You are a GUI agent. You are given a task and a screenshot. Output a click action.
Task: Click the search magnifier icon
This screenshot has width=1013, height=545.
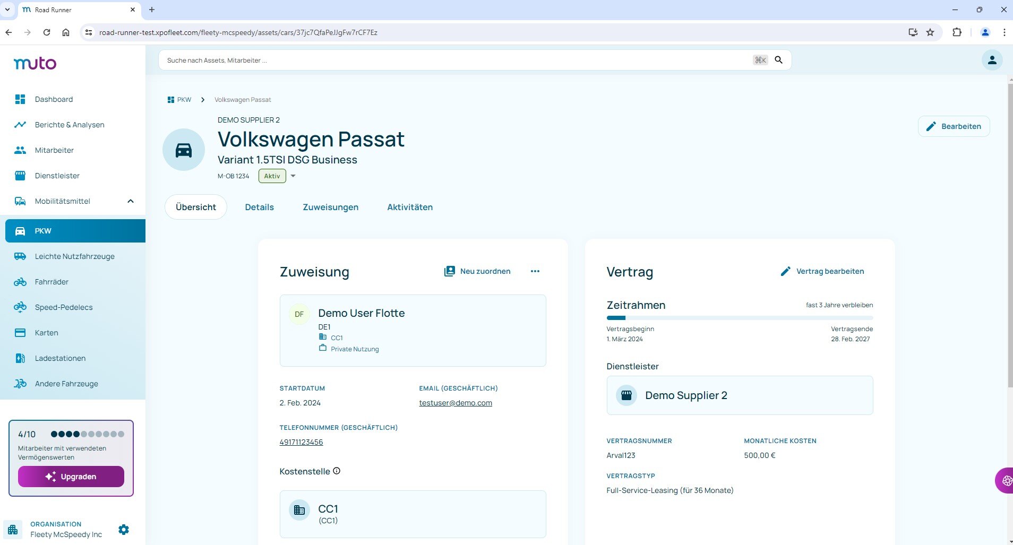point(778,60)
